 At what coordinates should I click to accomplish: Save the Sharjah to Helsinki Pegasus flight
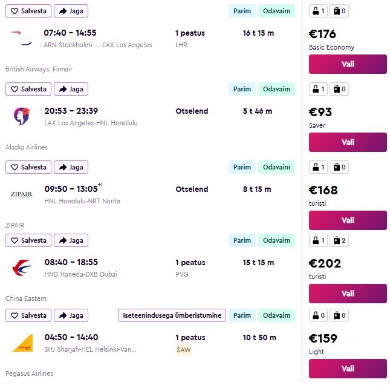[28, 315]
